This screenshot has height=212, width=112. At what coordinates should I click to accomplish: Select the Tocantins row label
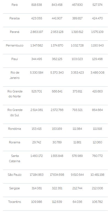(15, 202)
